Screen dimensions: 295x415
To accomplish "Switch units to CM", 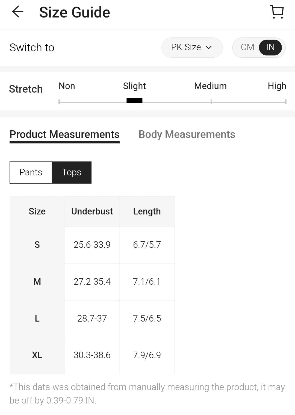I will click(x=247, y=47).
